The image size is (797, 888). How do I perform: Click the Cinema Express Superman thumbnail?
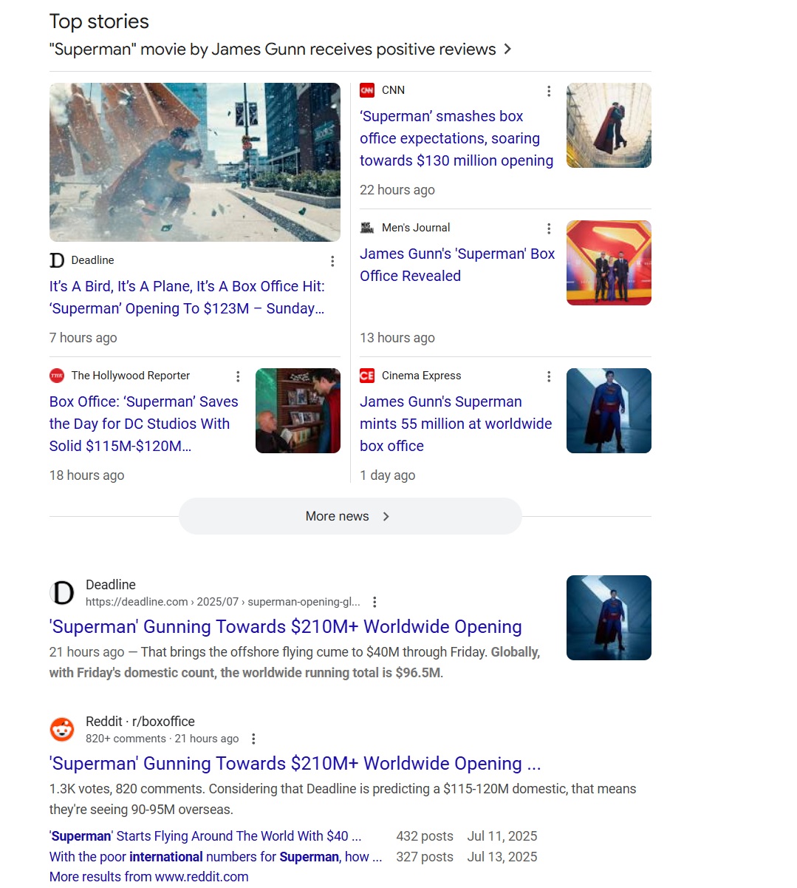pyautogui.click(x=609, y=410)
